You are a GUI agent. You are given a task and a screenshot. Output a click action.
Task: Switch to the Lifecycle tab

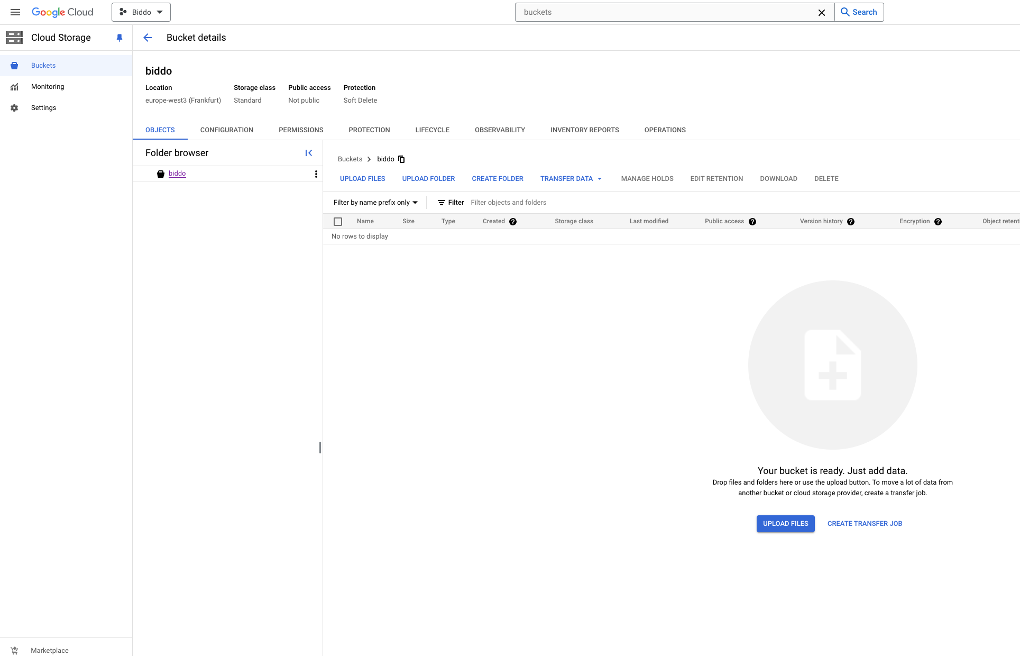433,130
